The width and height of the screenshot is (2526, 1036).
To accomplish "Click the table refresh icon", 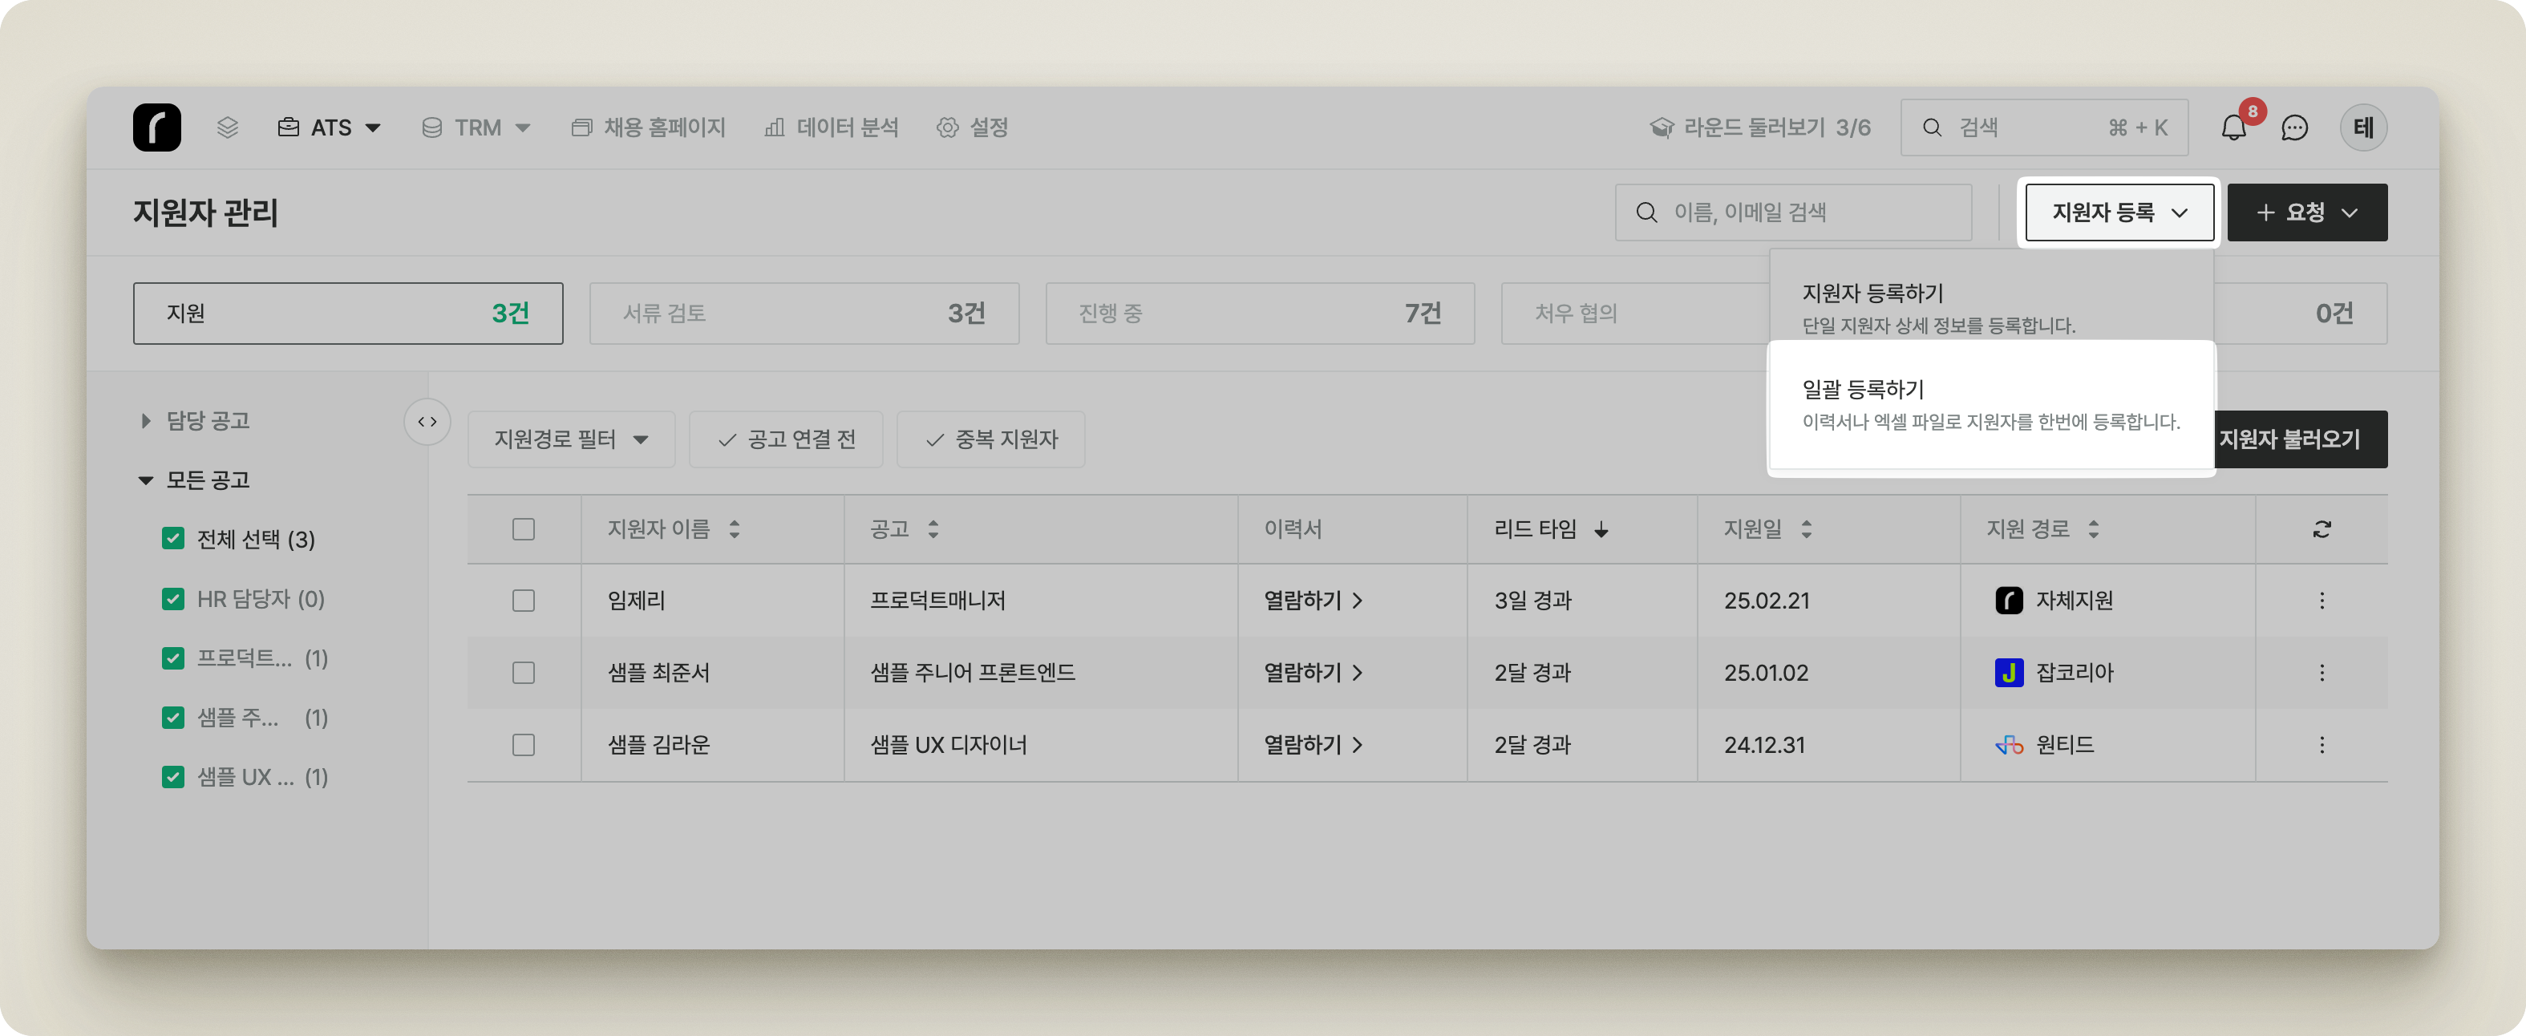I will click(2321, 529).
